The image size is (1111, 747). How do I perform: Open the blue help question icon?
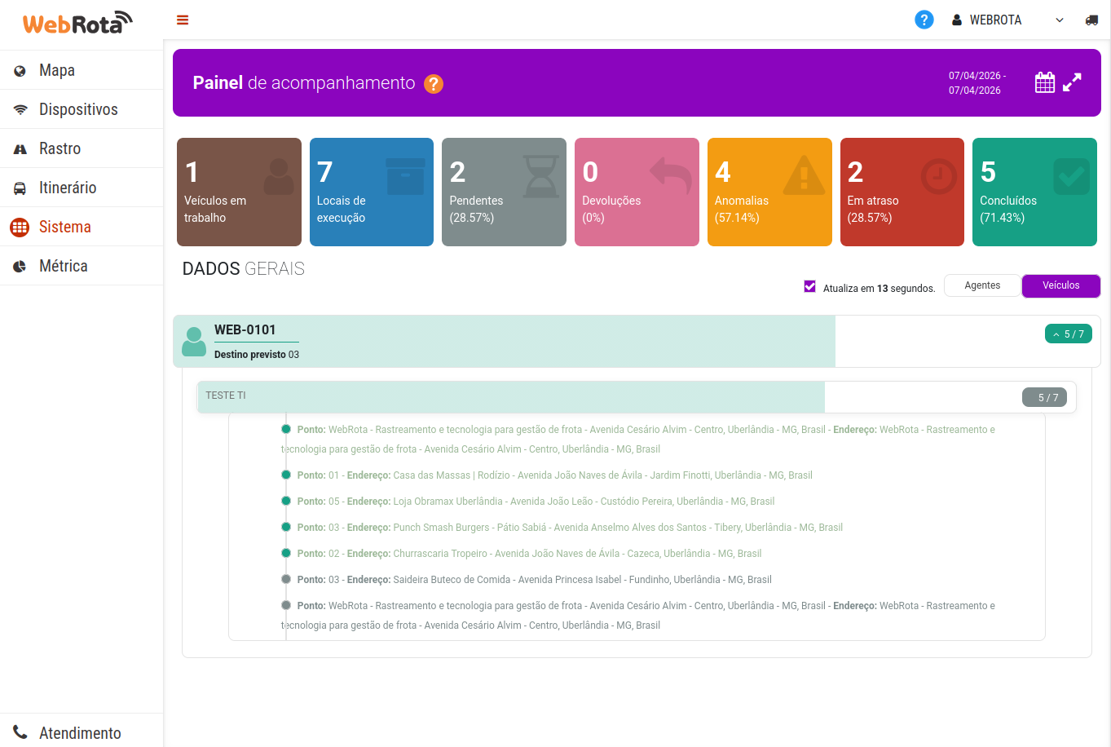tap(924, 20)
